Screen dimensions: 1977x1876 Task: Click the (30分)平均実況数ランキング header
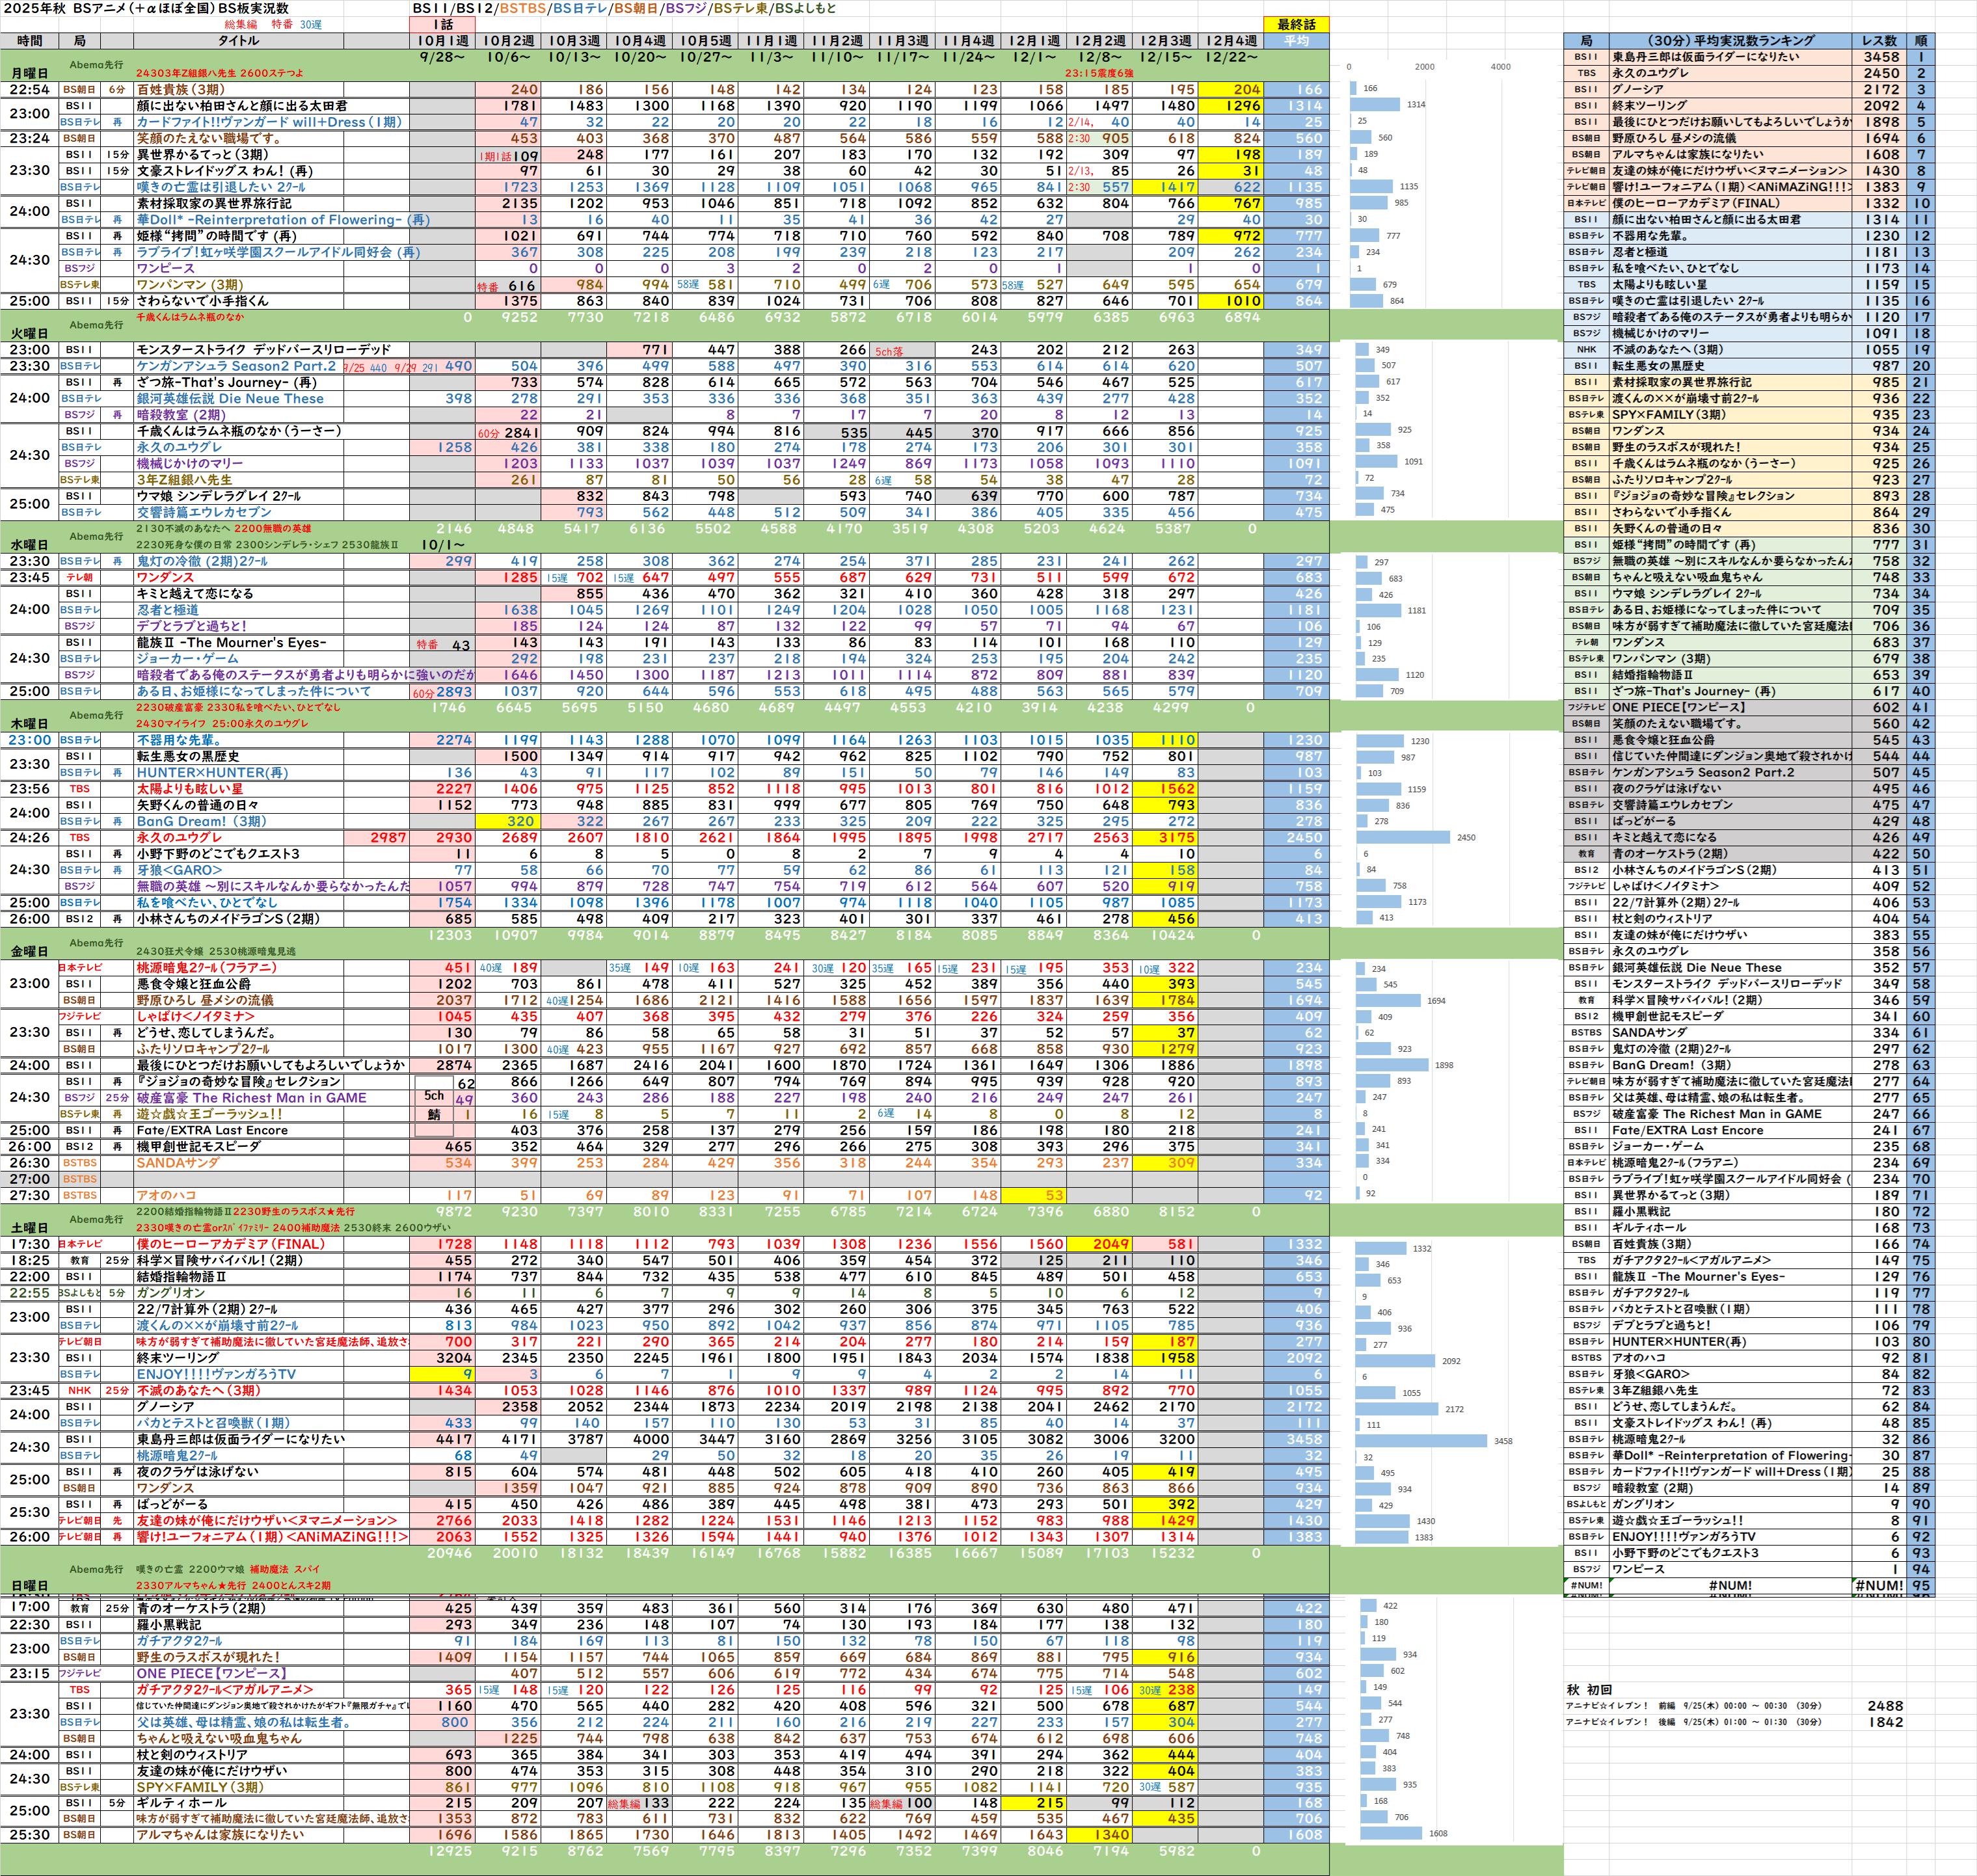point(1730,41)
